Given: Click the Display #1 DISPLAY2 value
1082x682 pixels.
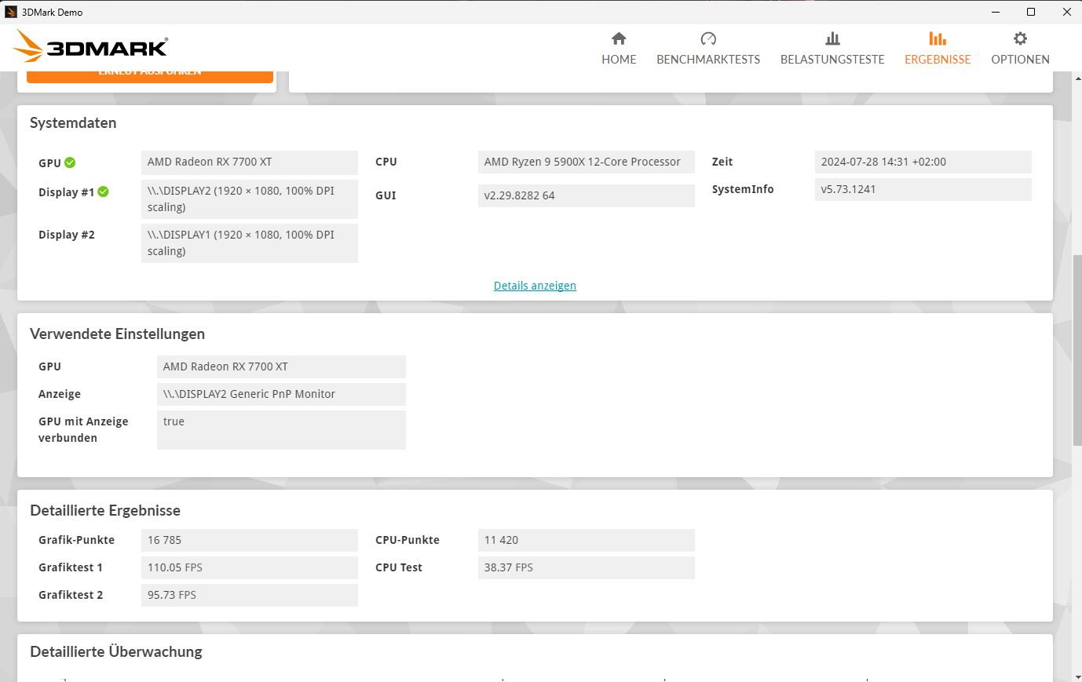Looking at the screenshot, I should click(250, 199).
